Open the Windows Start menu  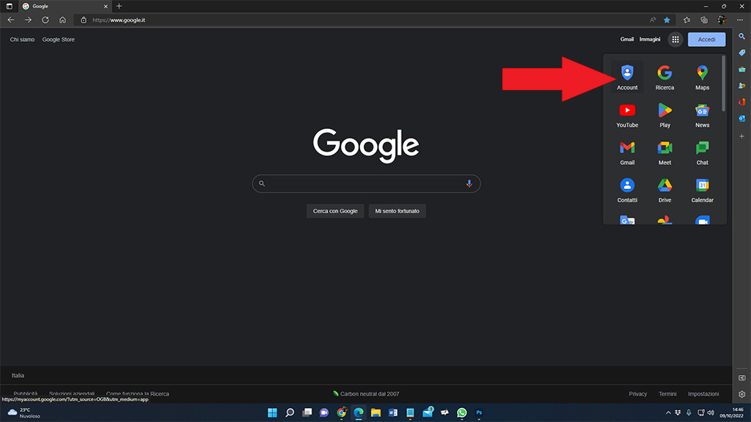(x=273, y=412)
